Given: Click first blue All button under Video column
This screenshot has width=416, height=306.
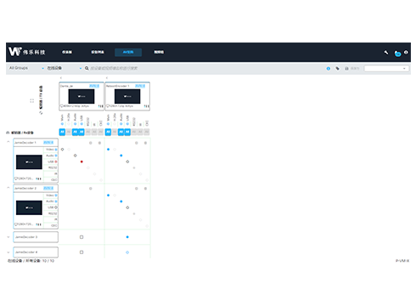Looking at the screenshot, I should (62, 132).
